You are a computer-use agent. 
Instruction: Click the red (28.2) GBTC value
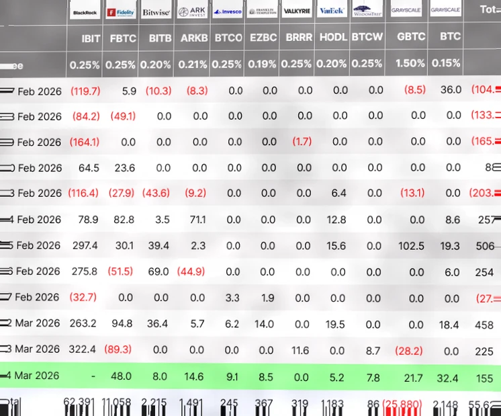tap(409, 351)
